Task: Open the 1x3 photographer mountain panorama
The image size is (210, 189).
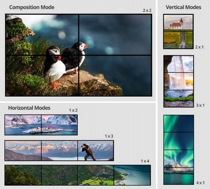Action: pos(59,151)
